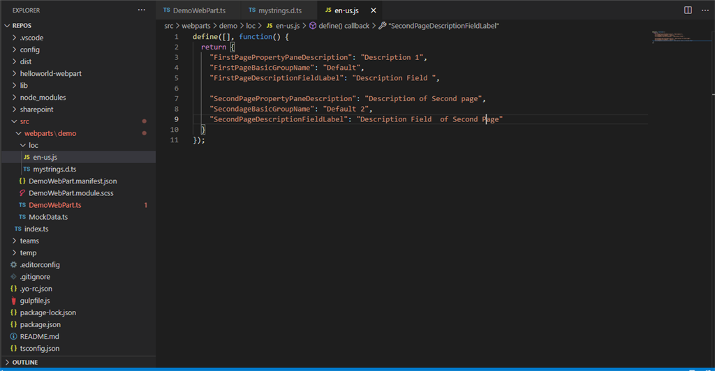Viewport: 715px width, 371px height.
Task: Split the editor right
Action: (688, 10)
